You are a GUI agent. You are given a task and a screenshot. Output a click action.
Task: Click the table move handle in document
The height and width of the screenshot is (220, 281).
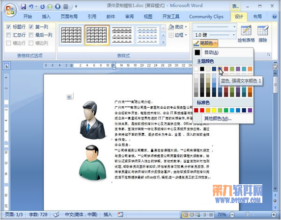(69, 97)
